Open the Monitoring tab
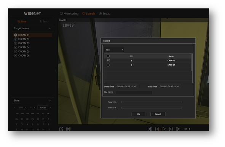This screenshot has width=225, height=147. 69,14
